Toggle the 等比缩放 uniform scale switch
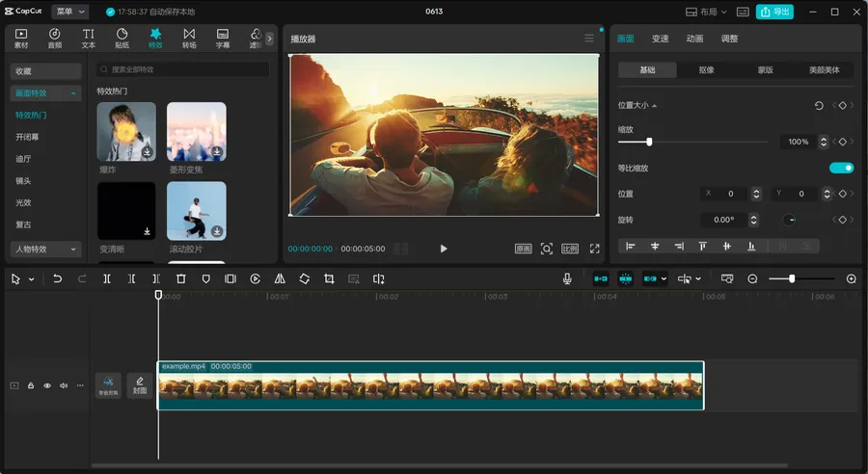Image resolution: width=868 pixels, height=474 pixels. (841, 168)
